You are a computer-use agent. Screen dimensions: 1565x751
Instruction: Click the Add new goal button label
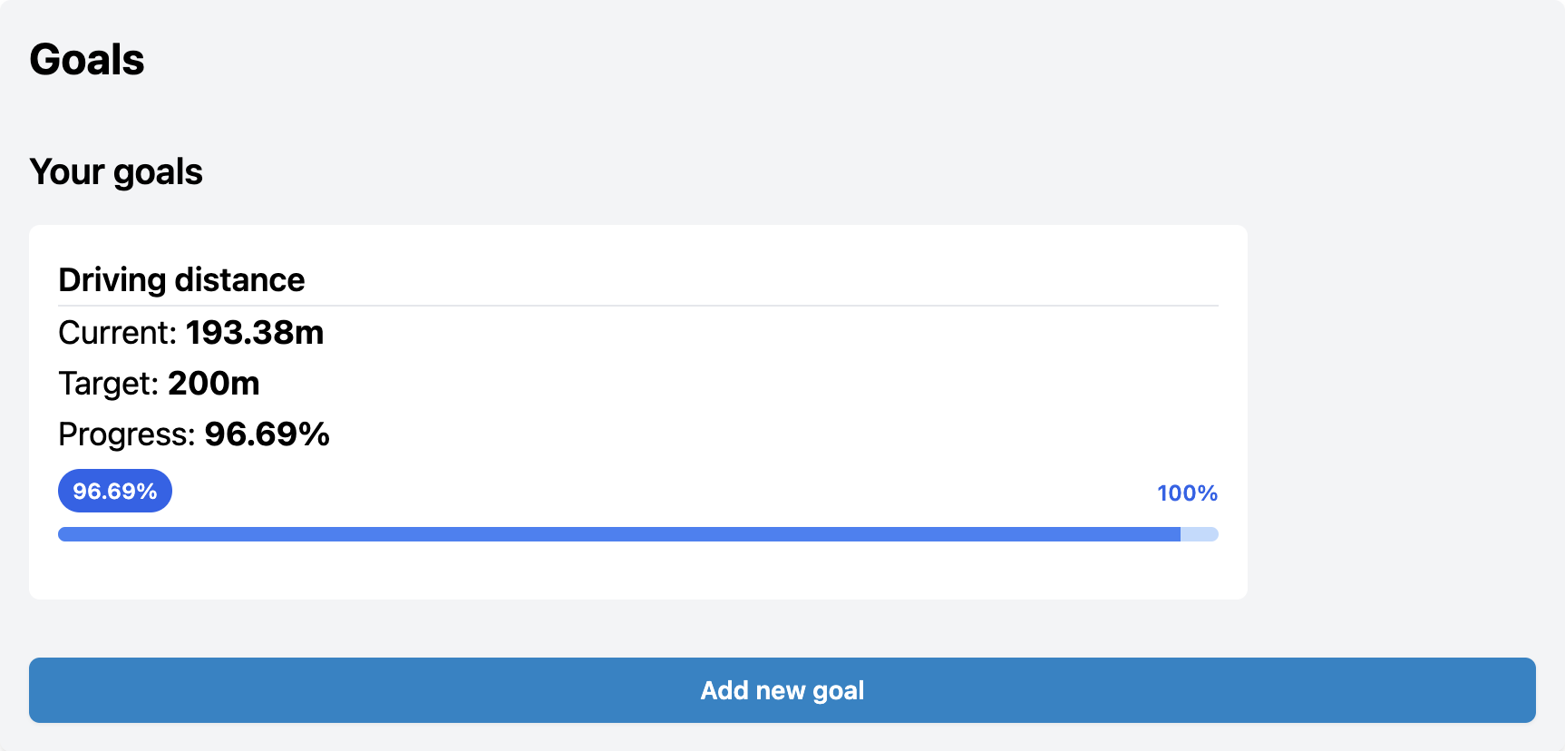[x=782, y=690]
